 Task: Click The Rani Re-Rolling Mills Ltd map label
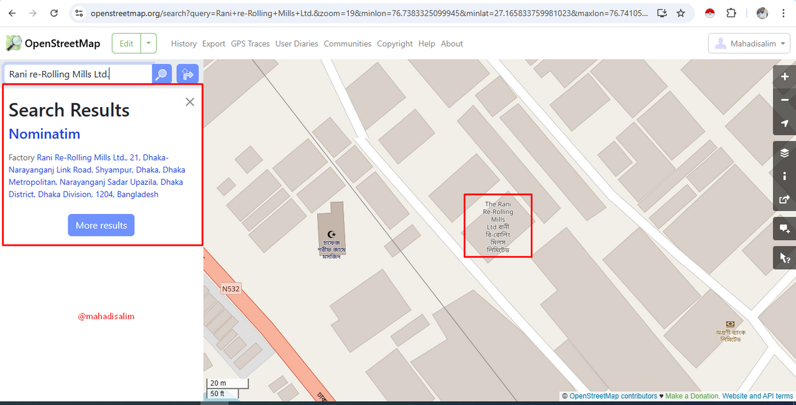[498, 227]
